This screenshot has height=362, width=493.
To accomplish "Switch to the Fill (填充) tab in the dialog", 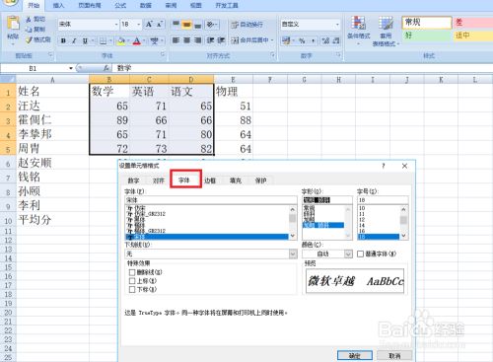I will coord(236,181).
